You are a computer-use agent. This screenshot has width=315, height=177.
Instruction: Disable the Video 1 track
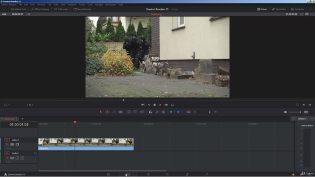click(17, 144)
